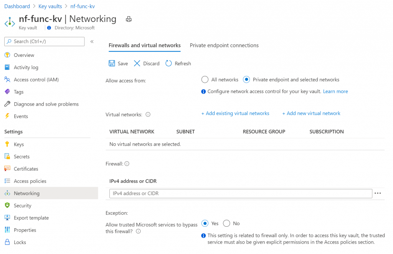The width and height of the screenshot is (393, 254).
Task: Click the Save disk icon
Action: click(x=112, y=63)
